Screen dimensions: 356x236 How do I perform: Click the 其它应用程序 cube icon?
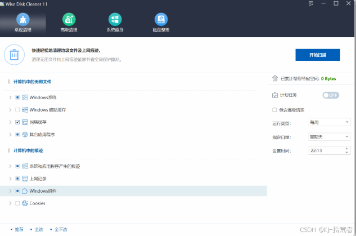tap(25, 135)
